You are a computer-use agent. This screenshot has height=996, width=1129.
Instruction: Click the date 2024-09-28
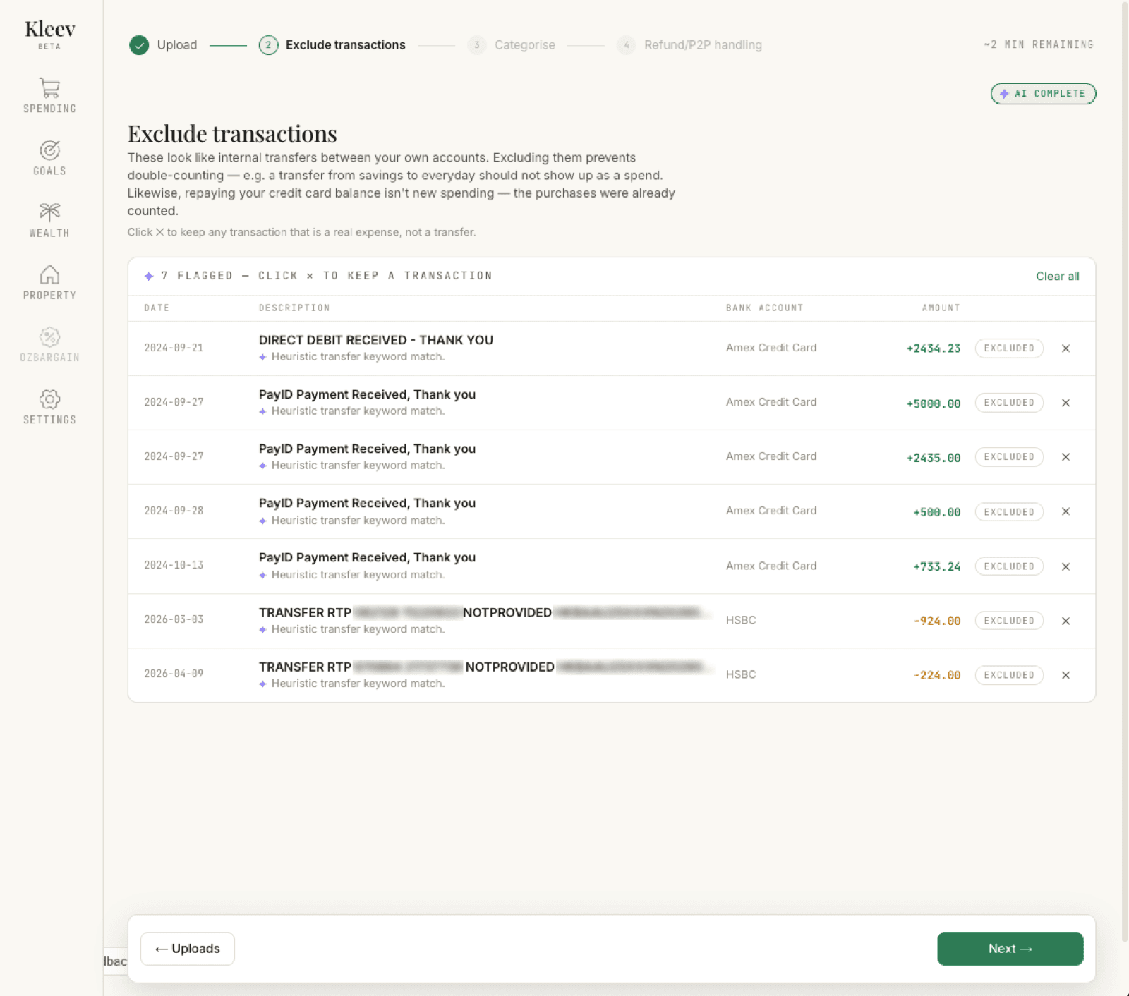[x=174, y=511]
